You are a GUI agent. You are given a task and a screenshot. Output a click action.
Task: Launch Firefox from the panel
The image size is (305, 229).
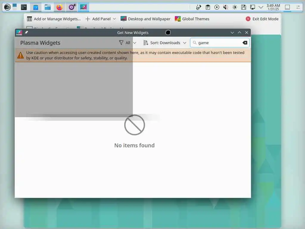[59, 7]
